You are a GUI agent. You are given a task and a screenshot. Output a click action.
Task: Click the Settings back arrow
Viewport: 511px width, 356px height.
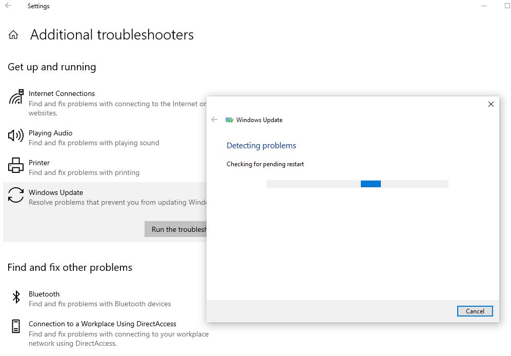click(8, 6)
